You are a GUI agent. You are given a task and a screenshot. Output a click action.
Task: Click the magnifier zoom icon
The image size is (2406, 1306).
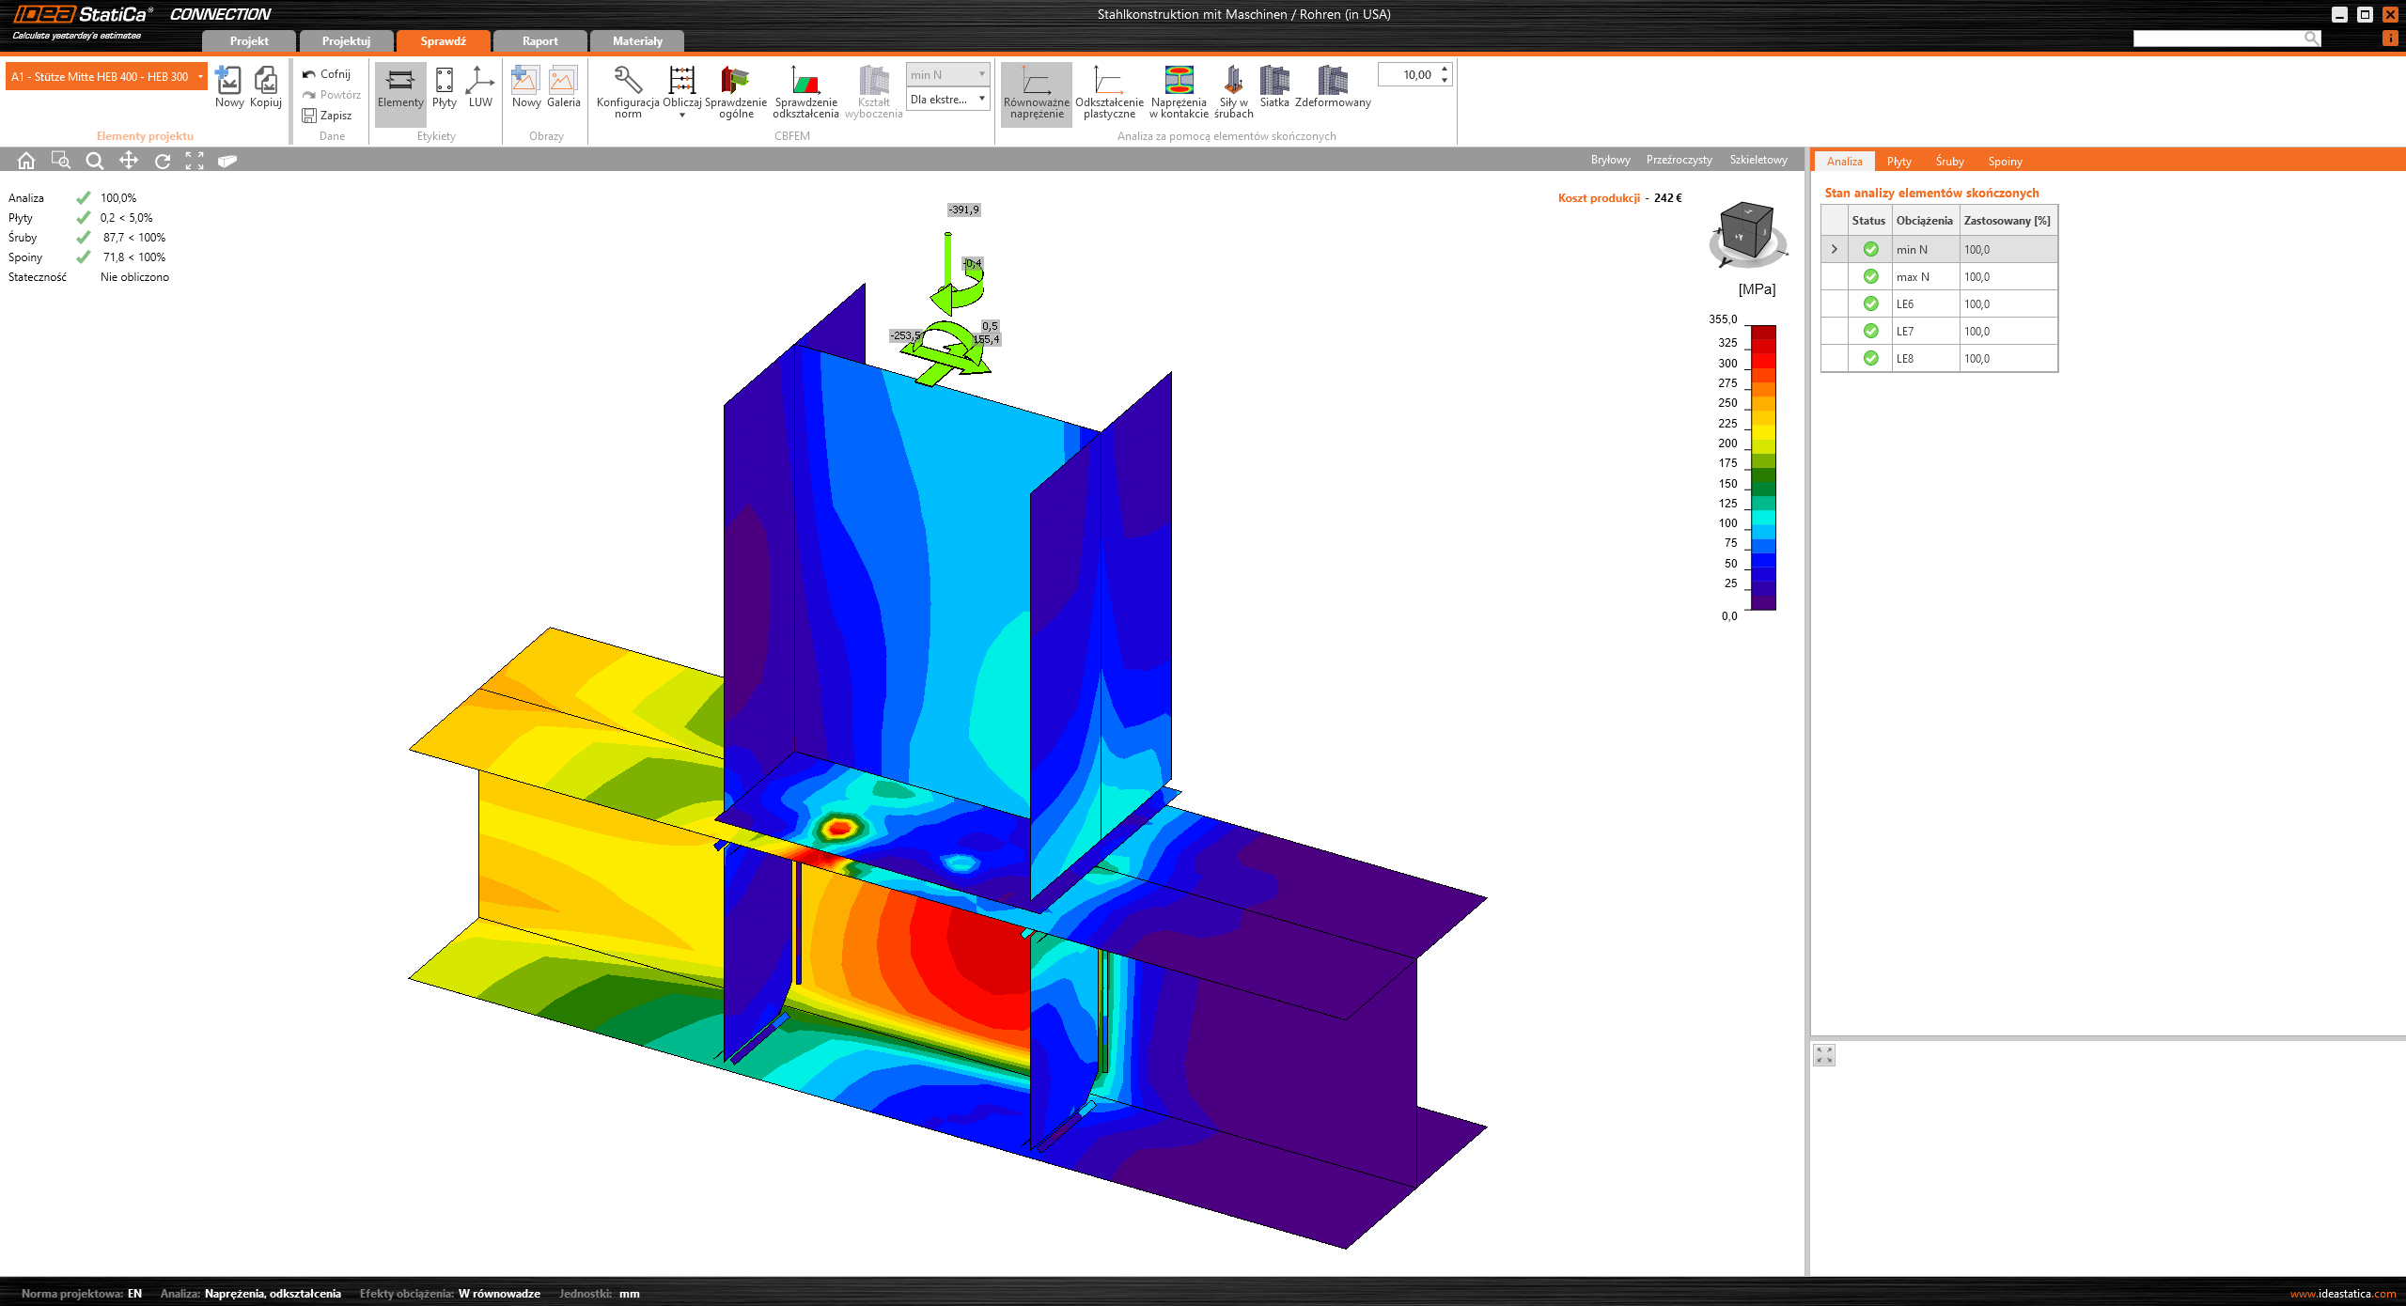tap(94, 161)
